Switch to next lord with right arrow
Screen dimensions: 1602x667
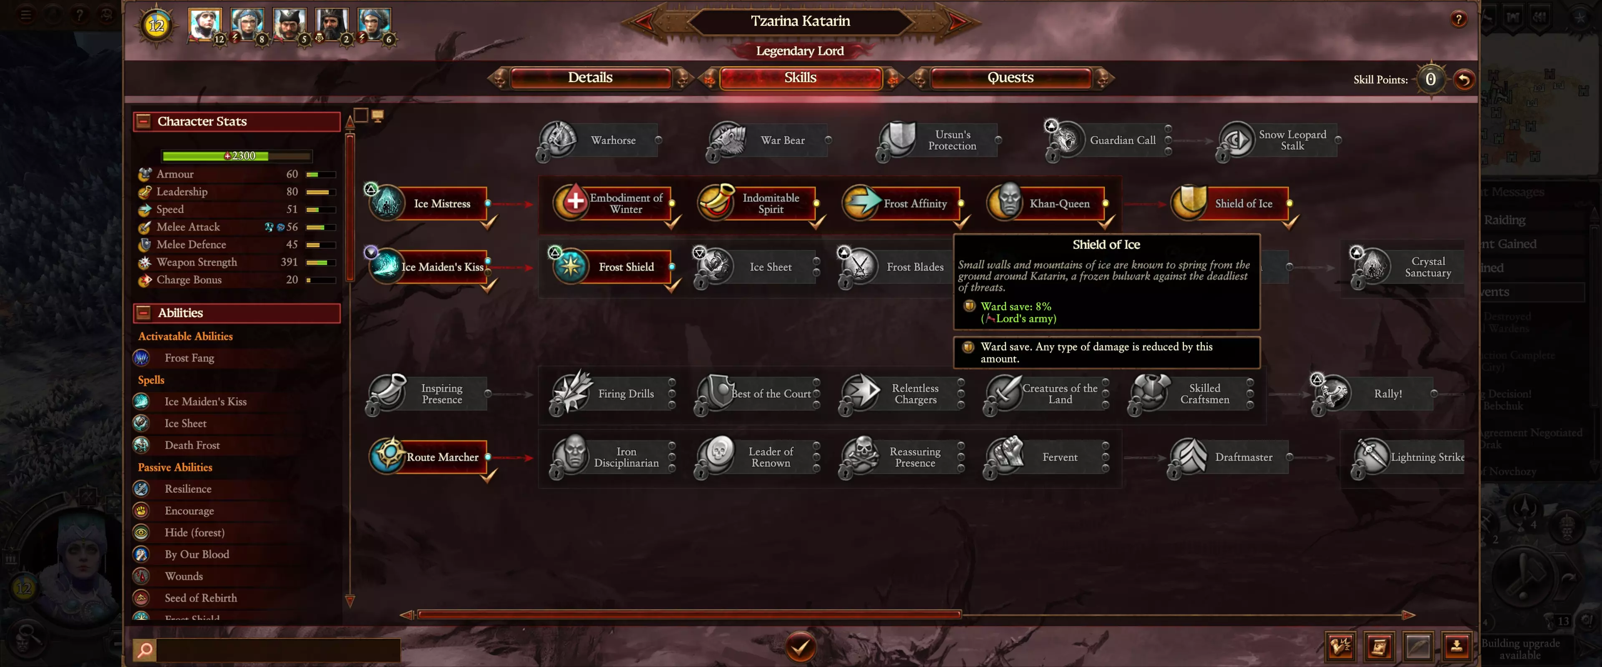[957, 22]
